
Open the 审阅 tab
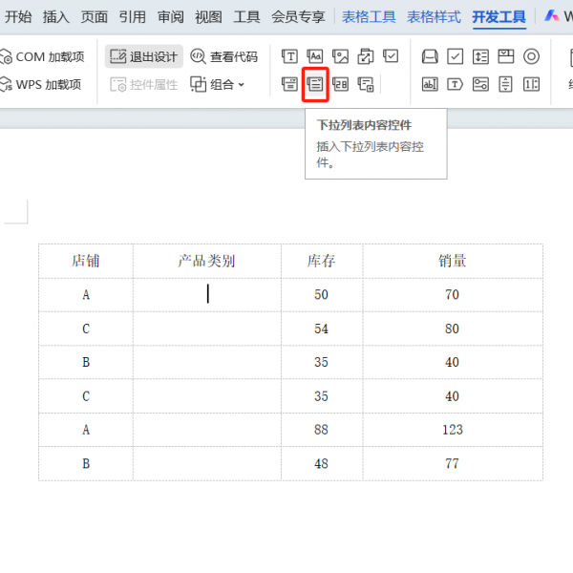pos(171,16)
